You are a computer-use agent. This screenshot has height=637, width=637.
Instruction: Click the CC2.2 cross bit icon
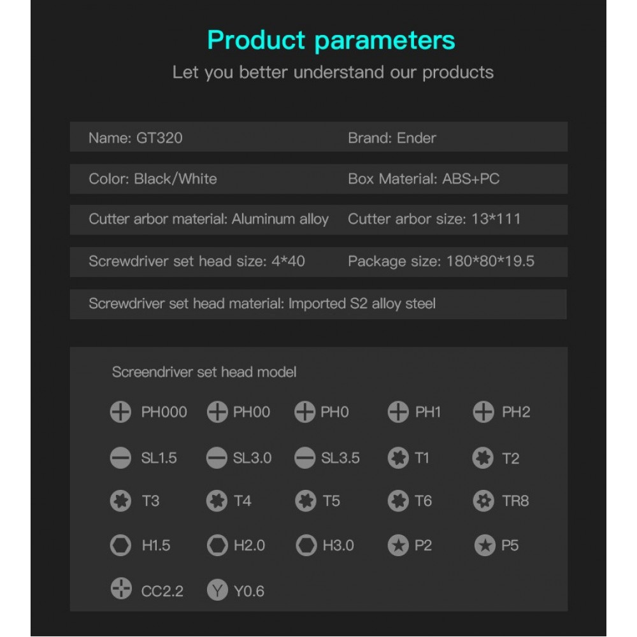click(121, 589)
